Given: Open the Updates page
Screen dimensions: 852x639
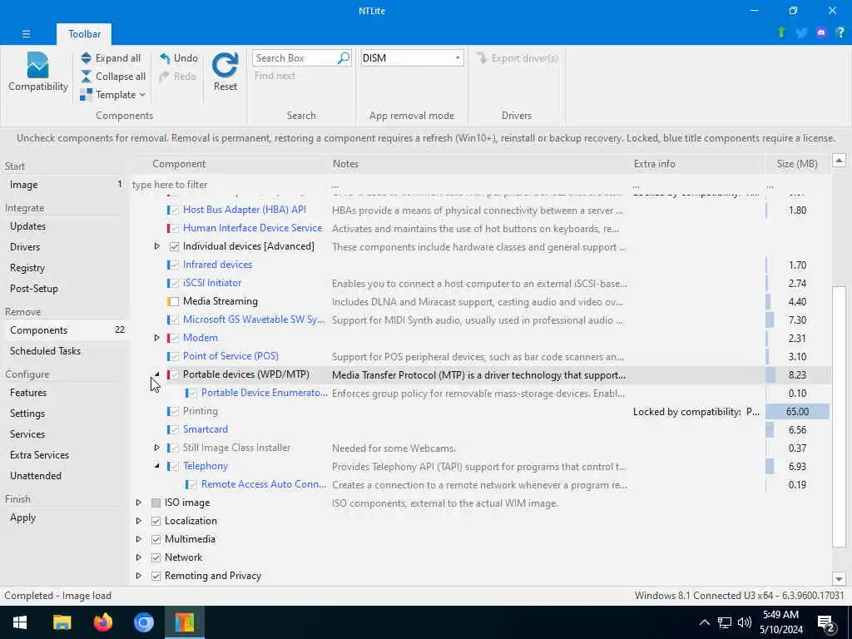Looking at the screenshot, I should 65,226.
